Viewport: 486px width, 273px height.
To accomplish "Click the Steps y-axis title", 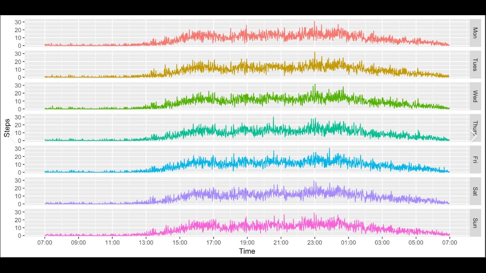I will coord(7,127).
